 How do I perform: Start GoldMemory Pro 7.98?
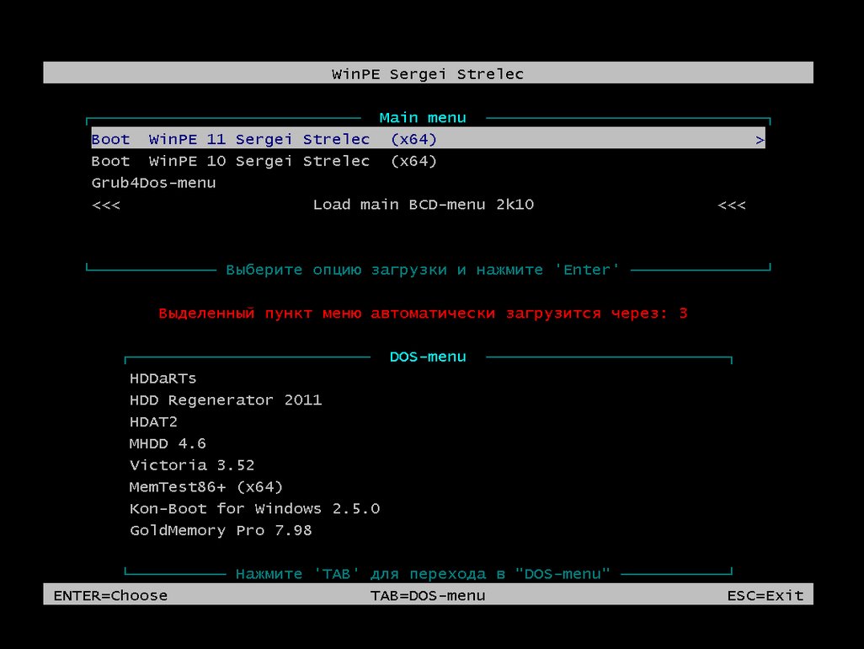click(221, 530)
